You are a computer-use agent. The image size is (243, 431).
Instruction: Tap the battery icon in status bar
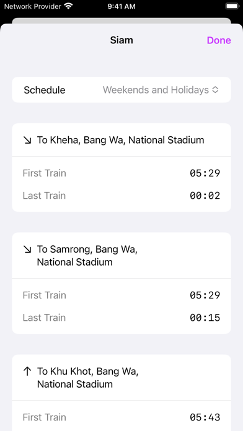point(232,6)
